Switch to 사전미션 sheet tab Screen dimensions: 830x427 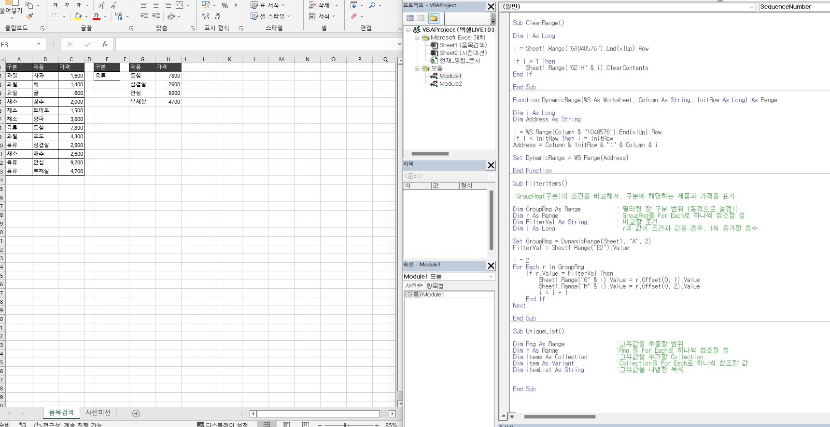(x=98, y=413)
